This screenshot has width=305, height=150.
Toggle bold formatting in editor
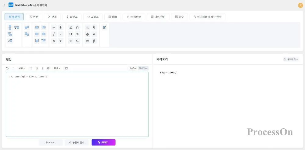tap(37, 68)
